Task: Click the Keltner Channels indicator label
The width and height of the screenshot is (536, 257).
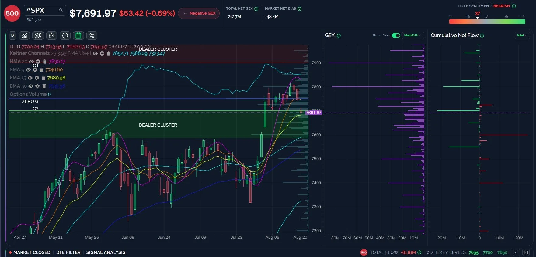Action: point(30,53)
